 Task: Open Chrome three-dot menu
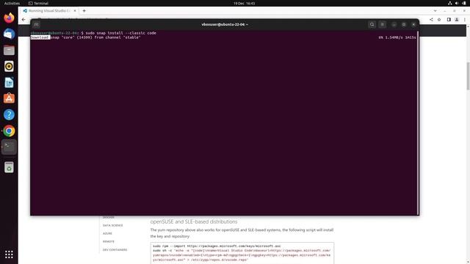click(465, 20)
